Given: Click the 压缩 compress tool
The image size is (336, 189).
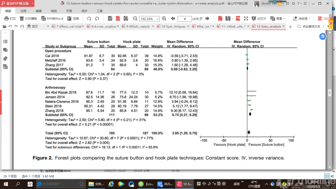Looking at the screenshot, I should [x=73, y=19].
